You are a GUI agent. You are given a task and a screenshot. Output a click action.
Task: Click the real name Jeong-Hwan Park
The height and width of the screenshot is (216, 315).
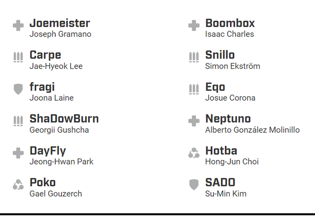point(61,162)
